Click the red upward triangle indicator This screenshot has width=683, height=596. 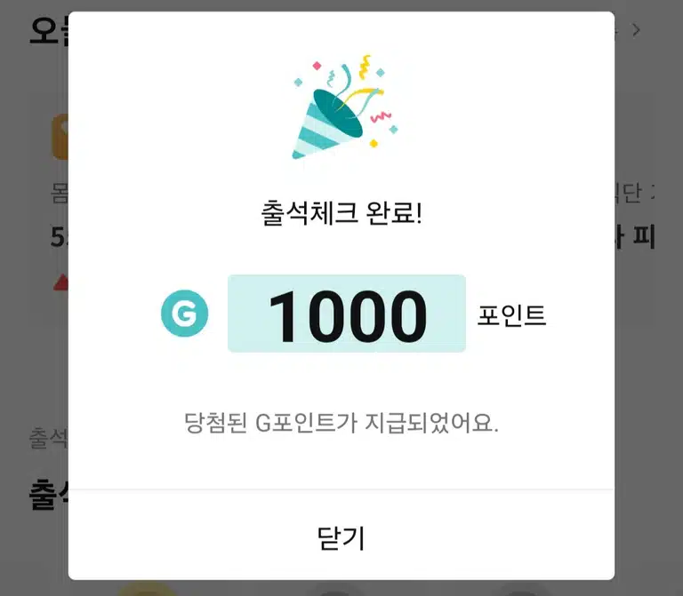pyautogui.click(x=61, y=282)
